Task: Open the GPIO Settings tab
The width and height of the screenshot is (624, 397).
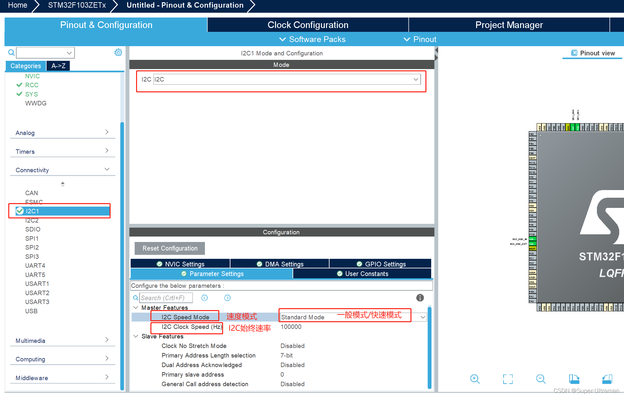Action: 381,264
